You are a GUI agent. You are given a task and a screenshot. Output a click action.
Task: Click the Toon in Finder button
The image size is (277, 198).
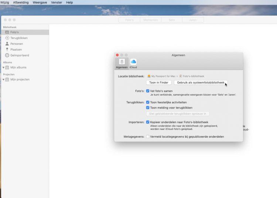pos(159,83)
